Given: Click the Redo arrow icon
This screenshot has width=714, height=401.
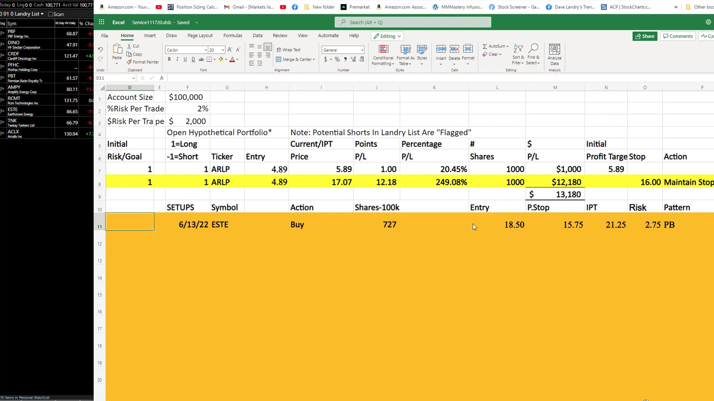Looking at the screenshot, I should 100,59.
